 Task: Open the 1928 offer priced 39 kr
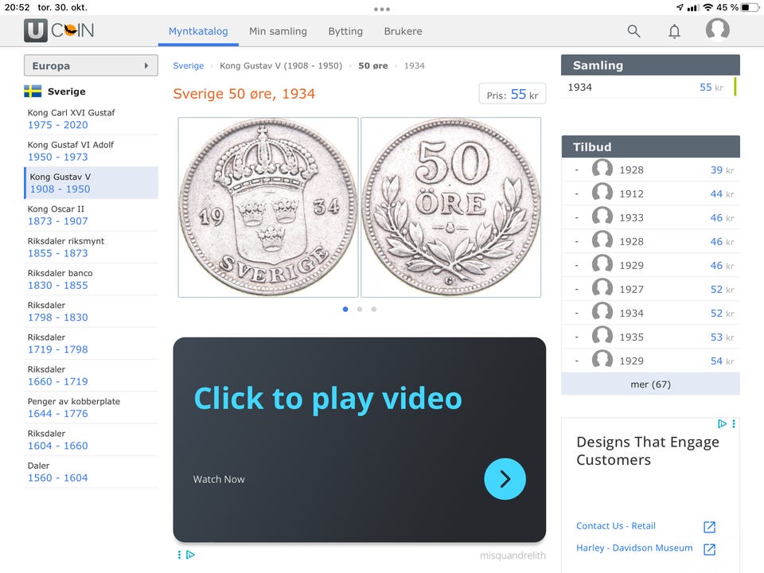pyautogui.click(x=650, y=170)
